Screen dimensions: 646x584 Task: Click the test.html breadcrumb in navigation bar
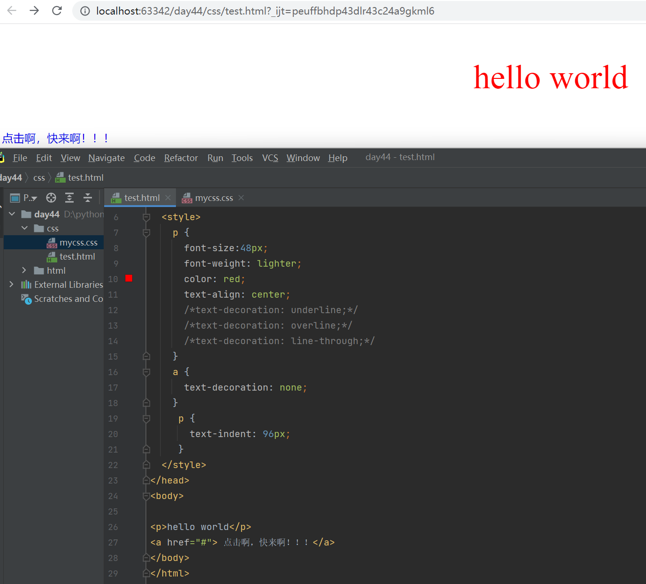tap(80, 177)
